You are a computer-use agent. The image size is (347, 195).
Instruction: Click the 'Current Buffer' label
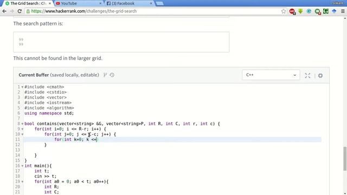click(34, 75)
